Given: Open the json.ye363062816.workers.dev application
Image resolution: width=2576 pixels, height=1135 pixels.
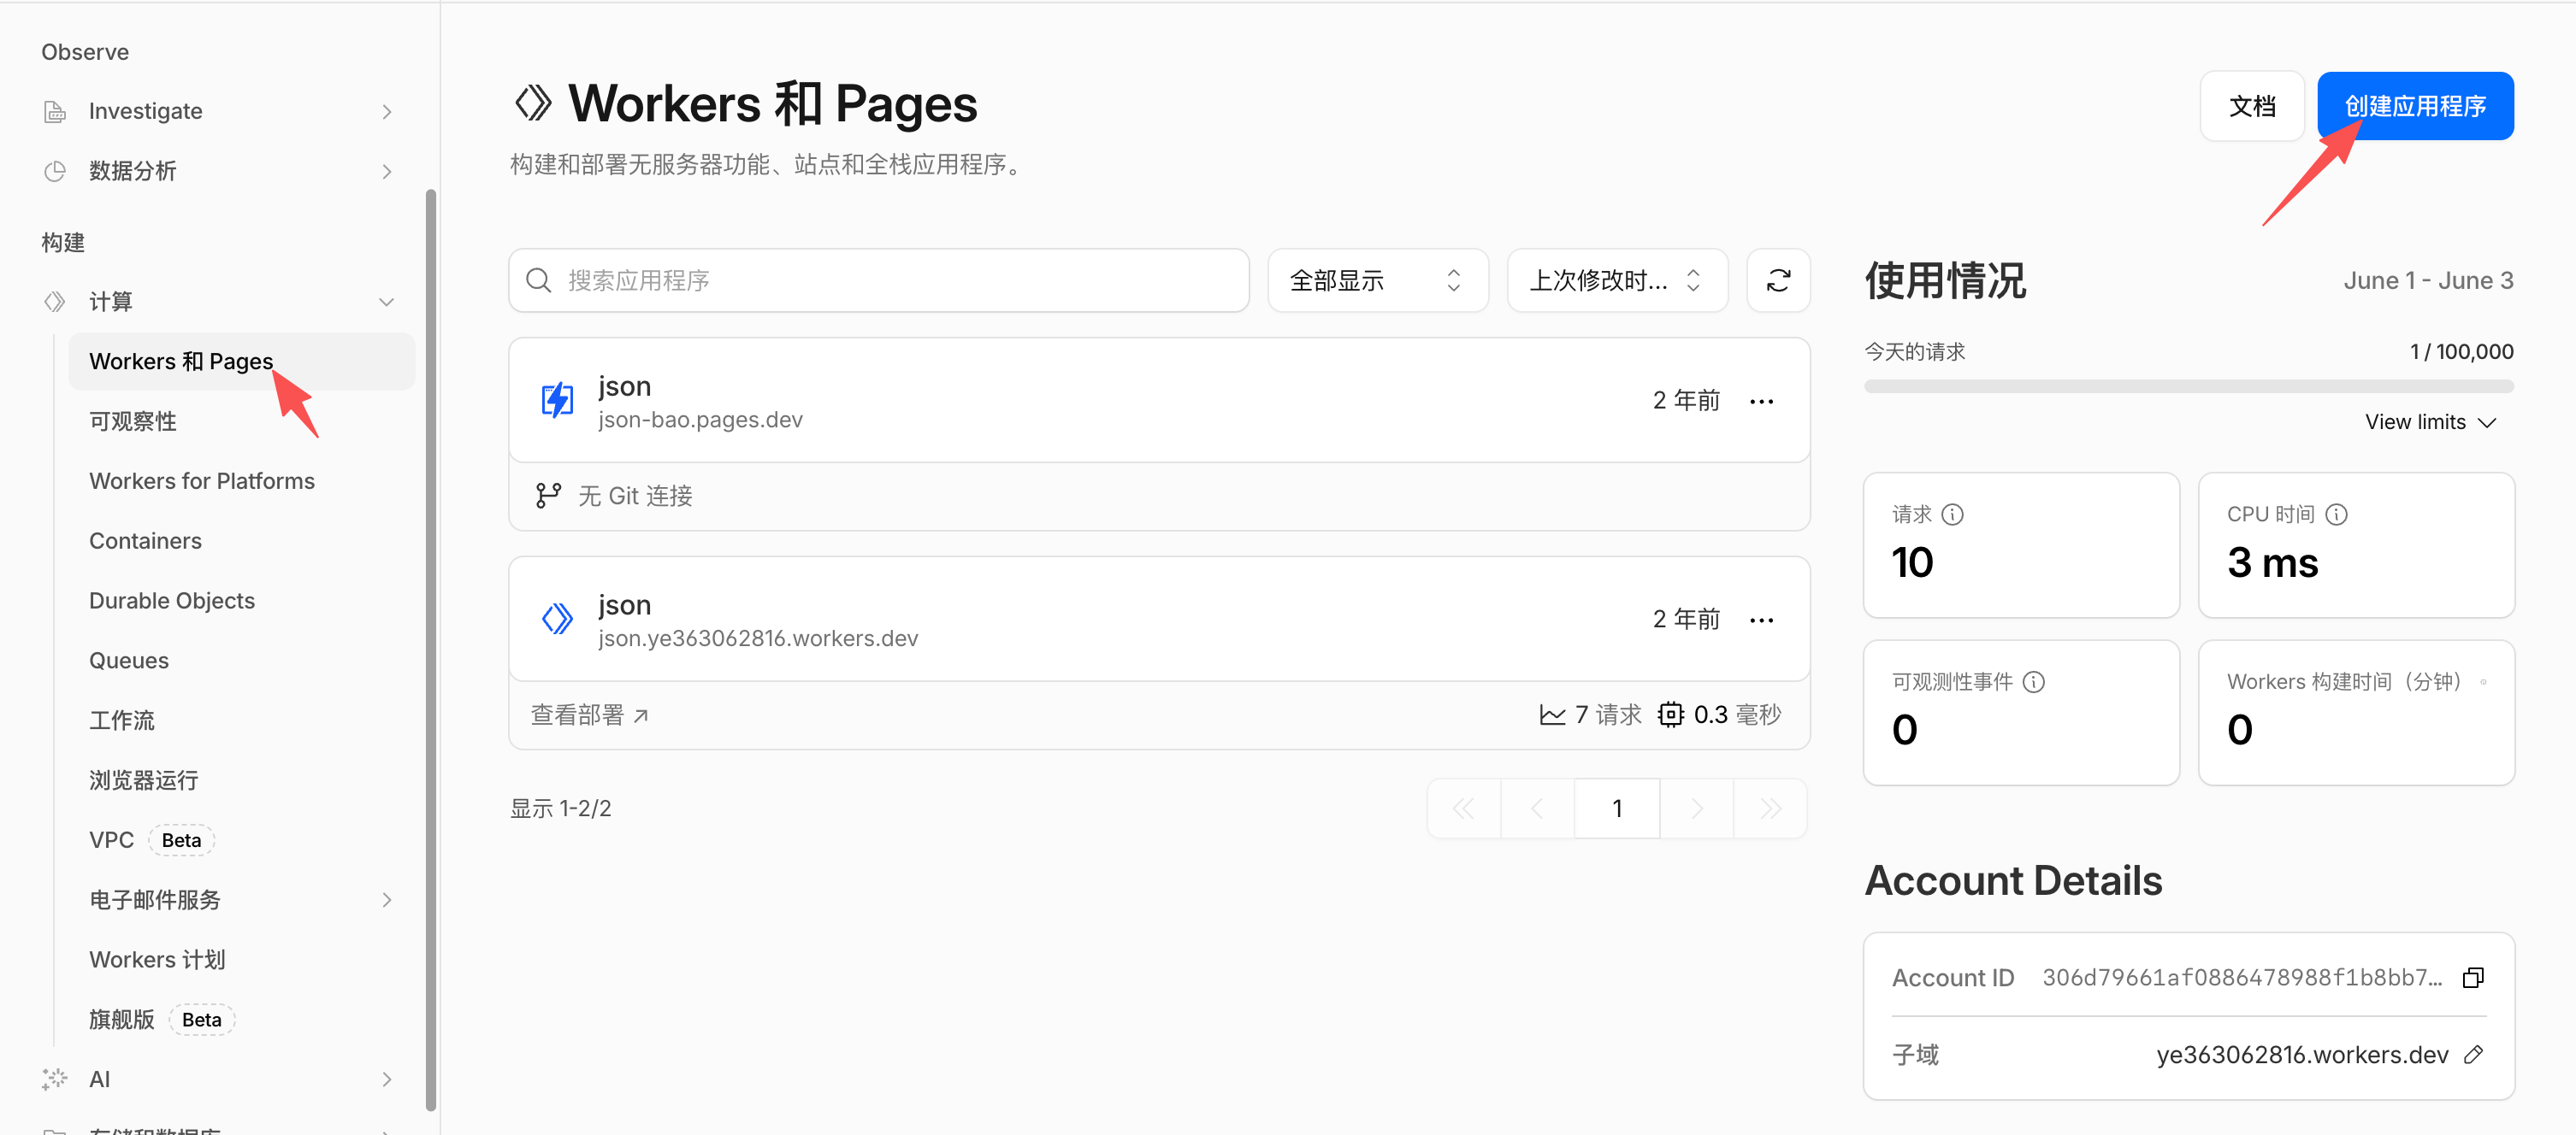Looking at the screenshot, I should point(1159,619).
